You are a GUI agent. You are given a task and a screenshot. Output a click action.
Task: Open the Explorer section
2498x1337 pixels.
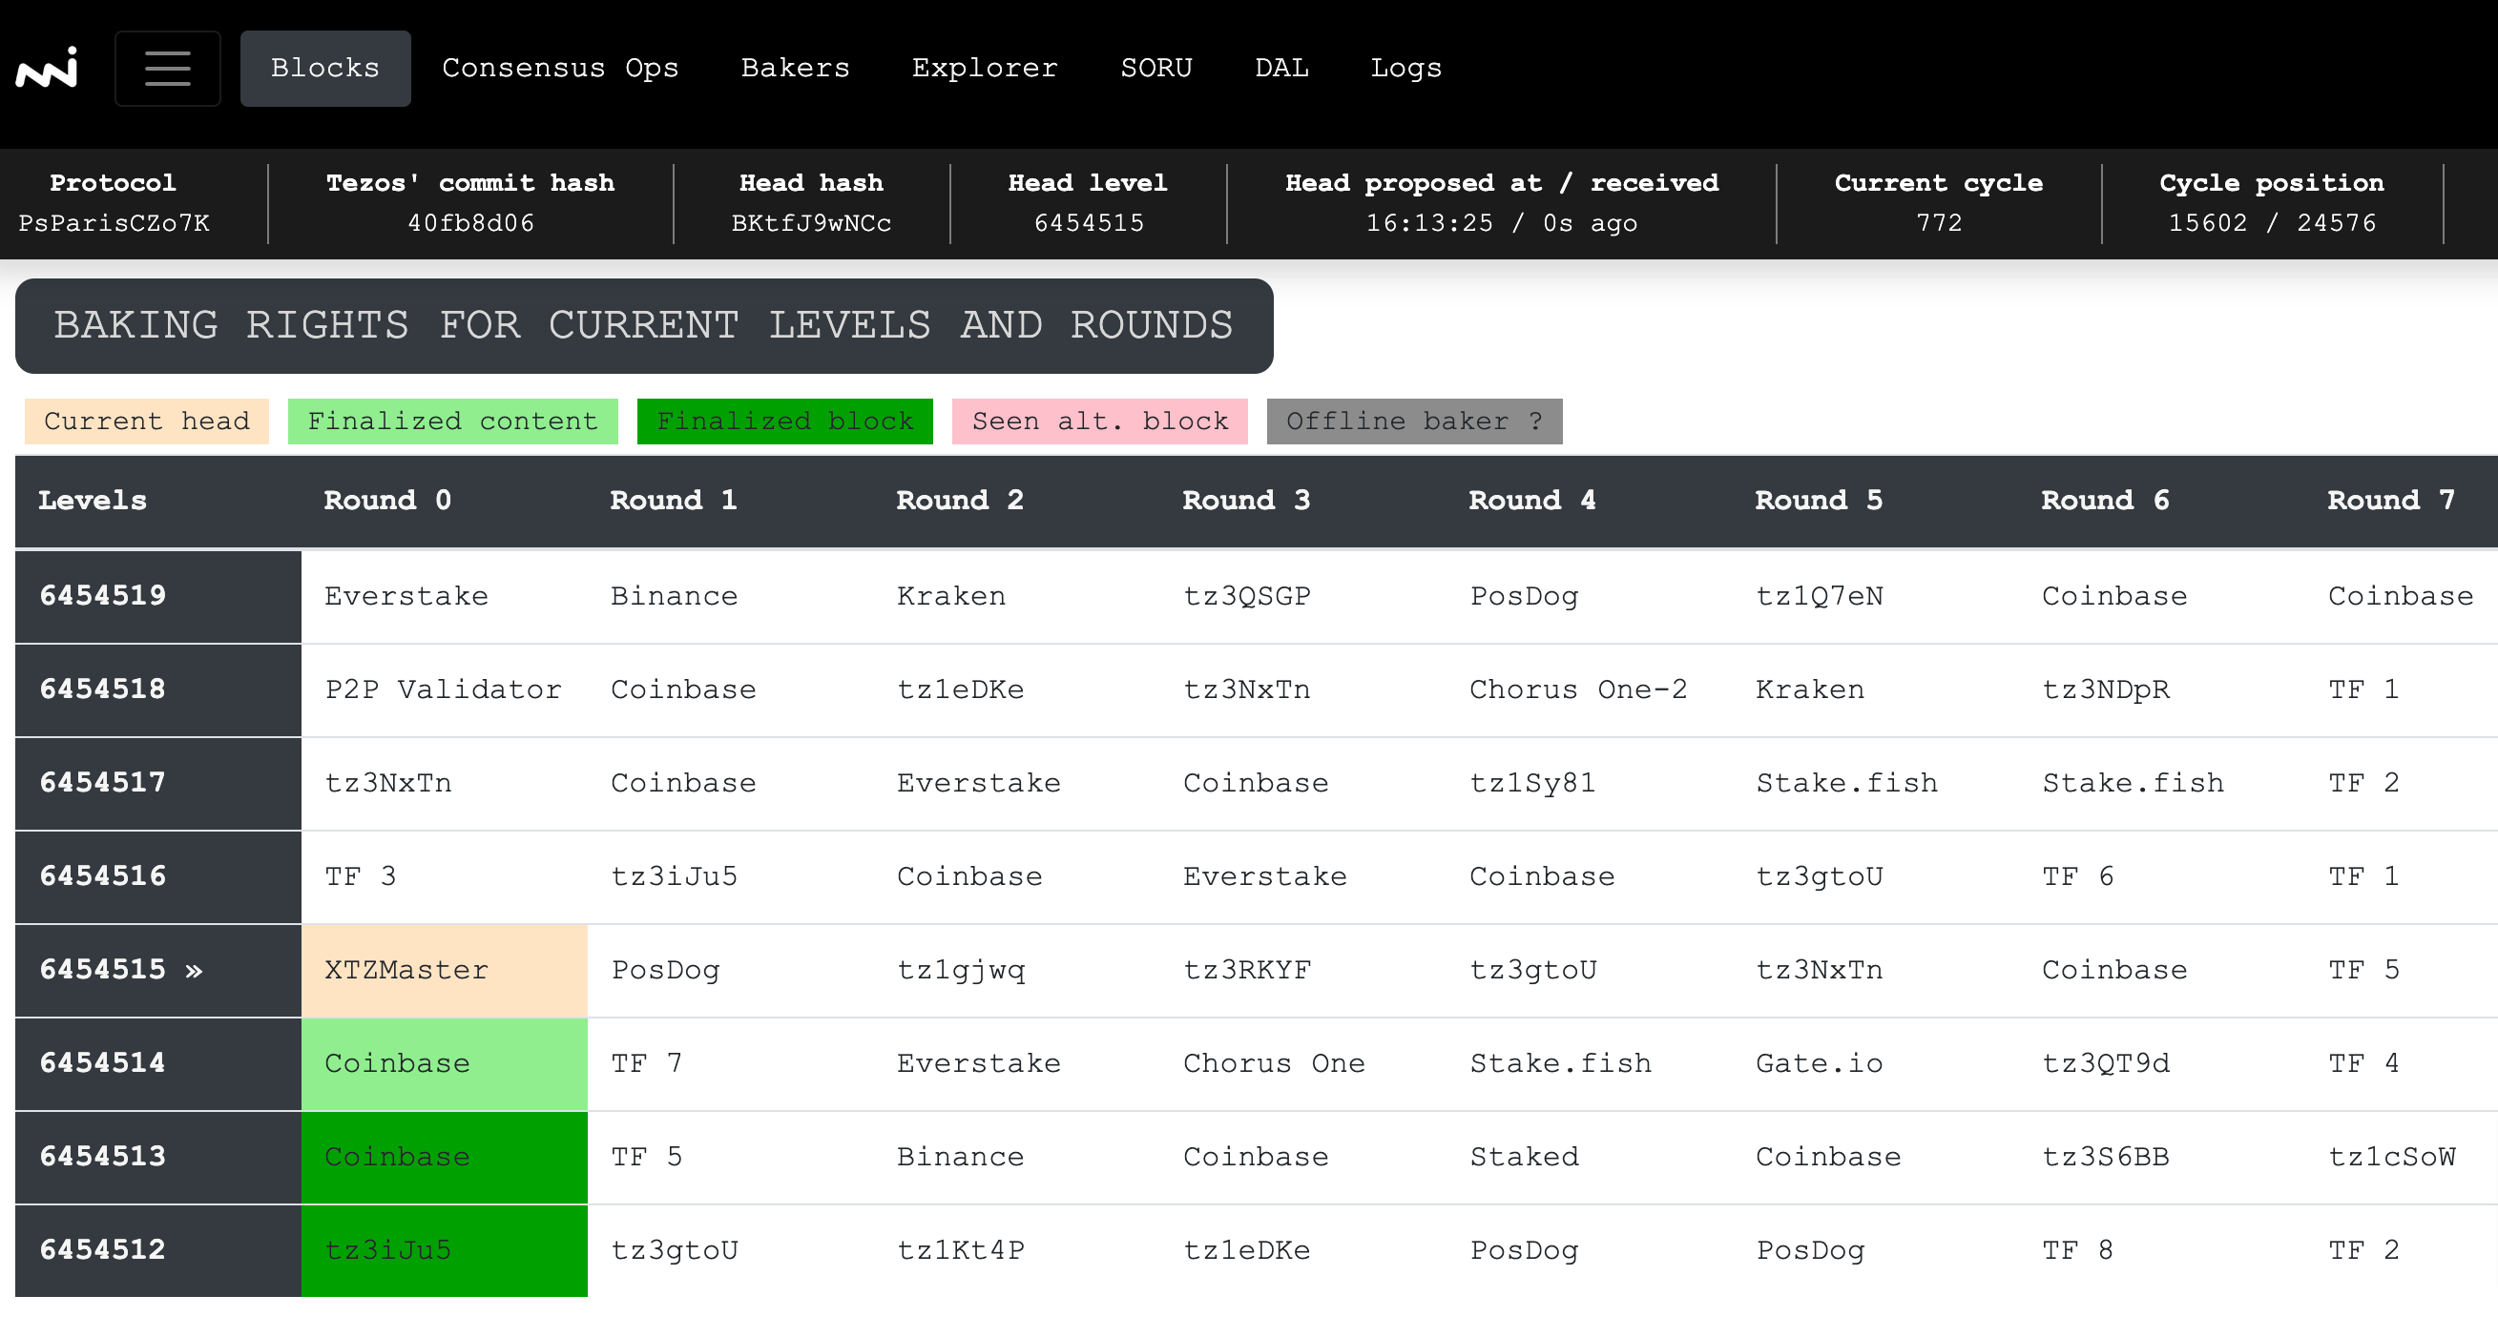pos(984,68)
